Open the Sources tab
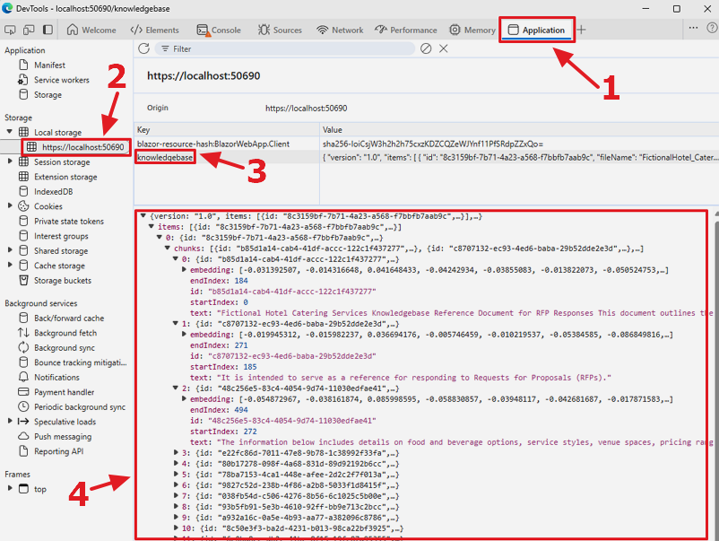The width and height of the screenshot is (719, 541). click(x=280, y=30)
